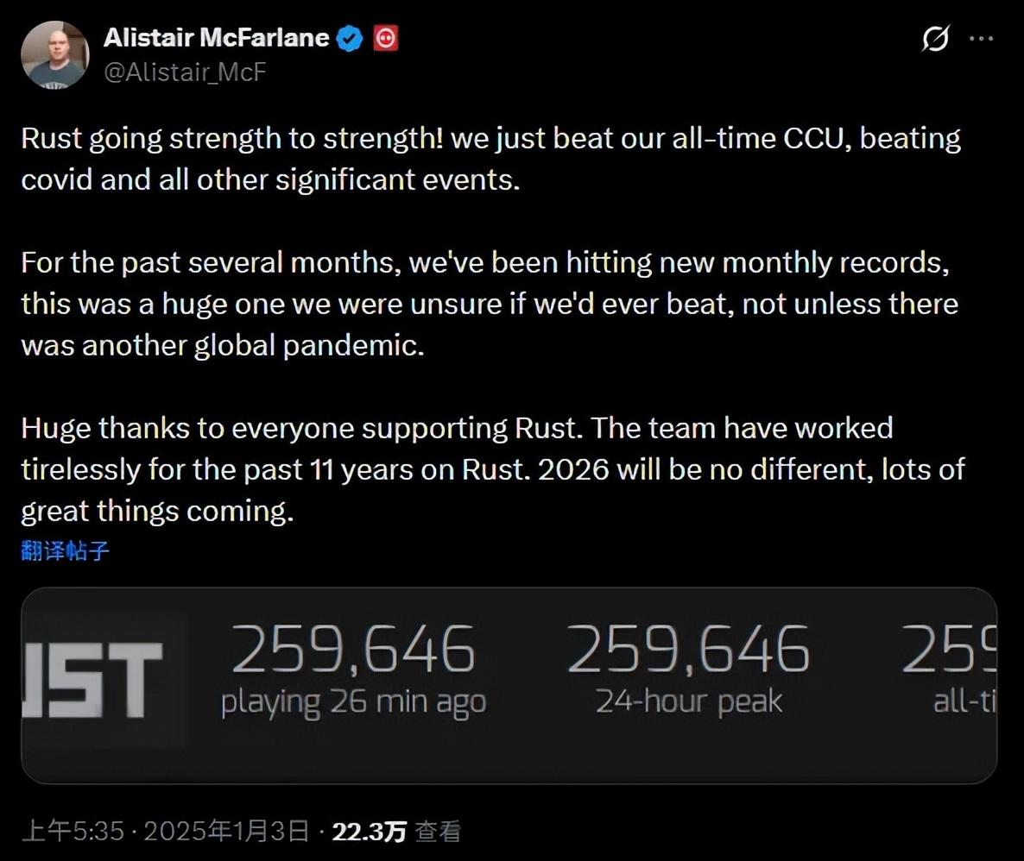The width and height of the screenshot is (1024, 861).
Task: Click the post date 2025年1月3日
Action: coord(226,831)
